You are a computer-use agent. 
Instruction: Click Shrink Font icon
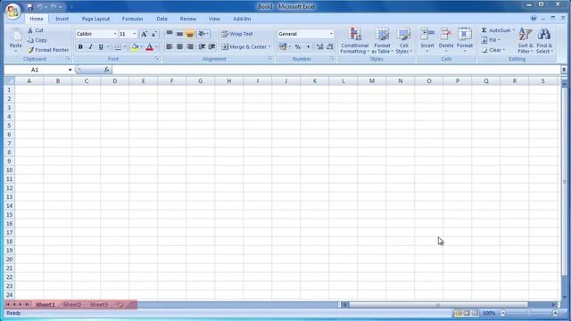154,34
